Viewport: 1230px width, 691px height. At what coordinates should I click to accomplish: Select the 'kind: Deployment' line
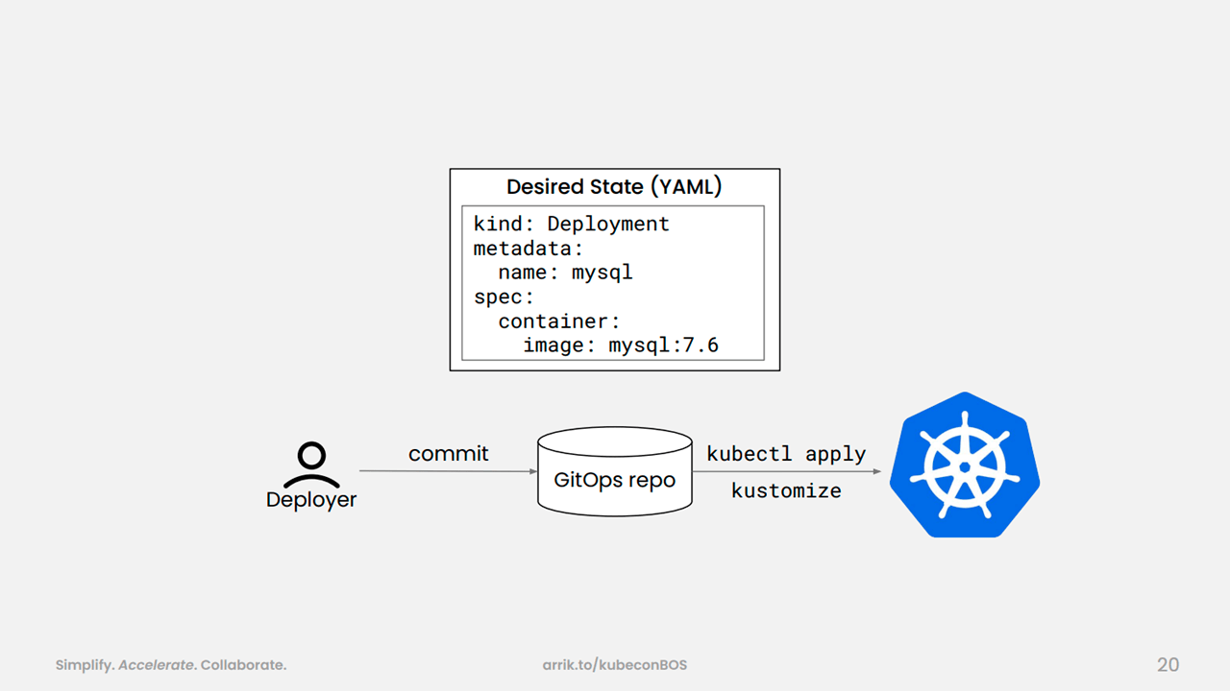point(572,224)
